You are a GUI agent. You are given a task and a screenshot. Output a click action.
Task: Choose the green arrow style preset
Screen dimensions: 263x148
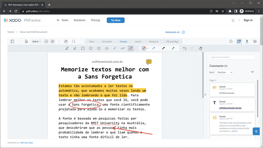(173, 48)
